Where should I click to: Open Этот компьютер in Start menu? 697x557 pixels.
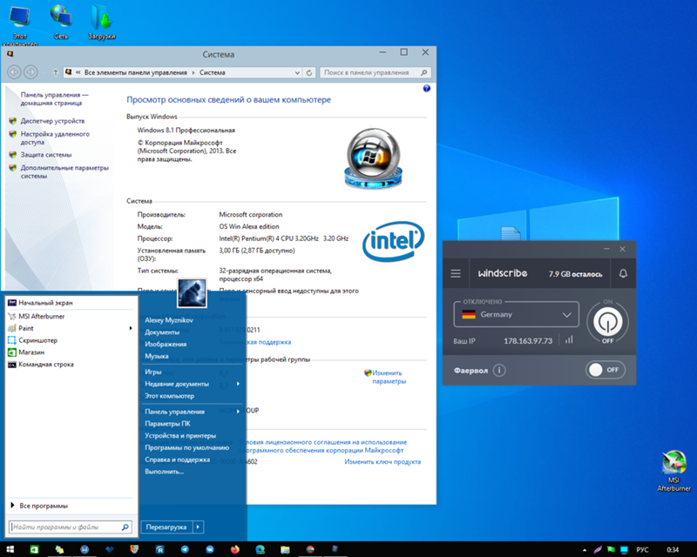coord(169,396)
